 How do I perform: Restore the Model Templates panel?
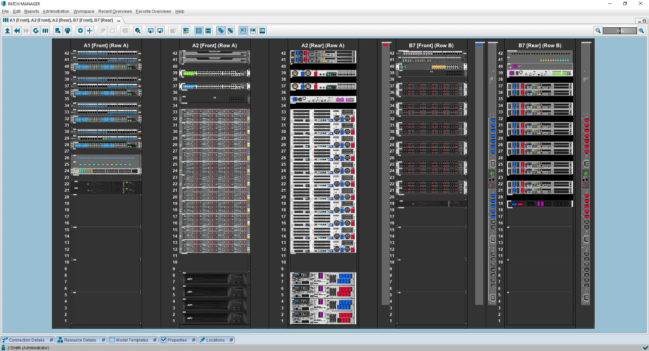[x=154, y=340]
